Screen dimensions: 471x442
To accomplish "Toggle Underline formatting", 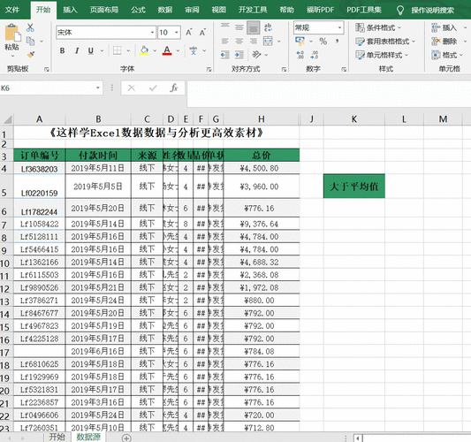I will click(x=91, y=50).
